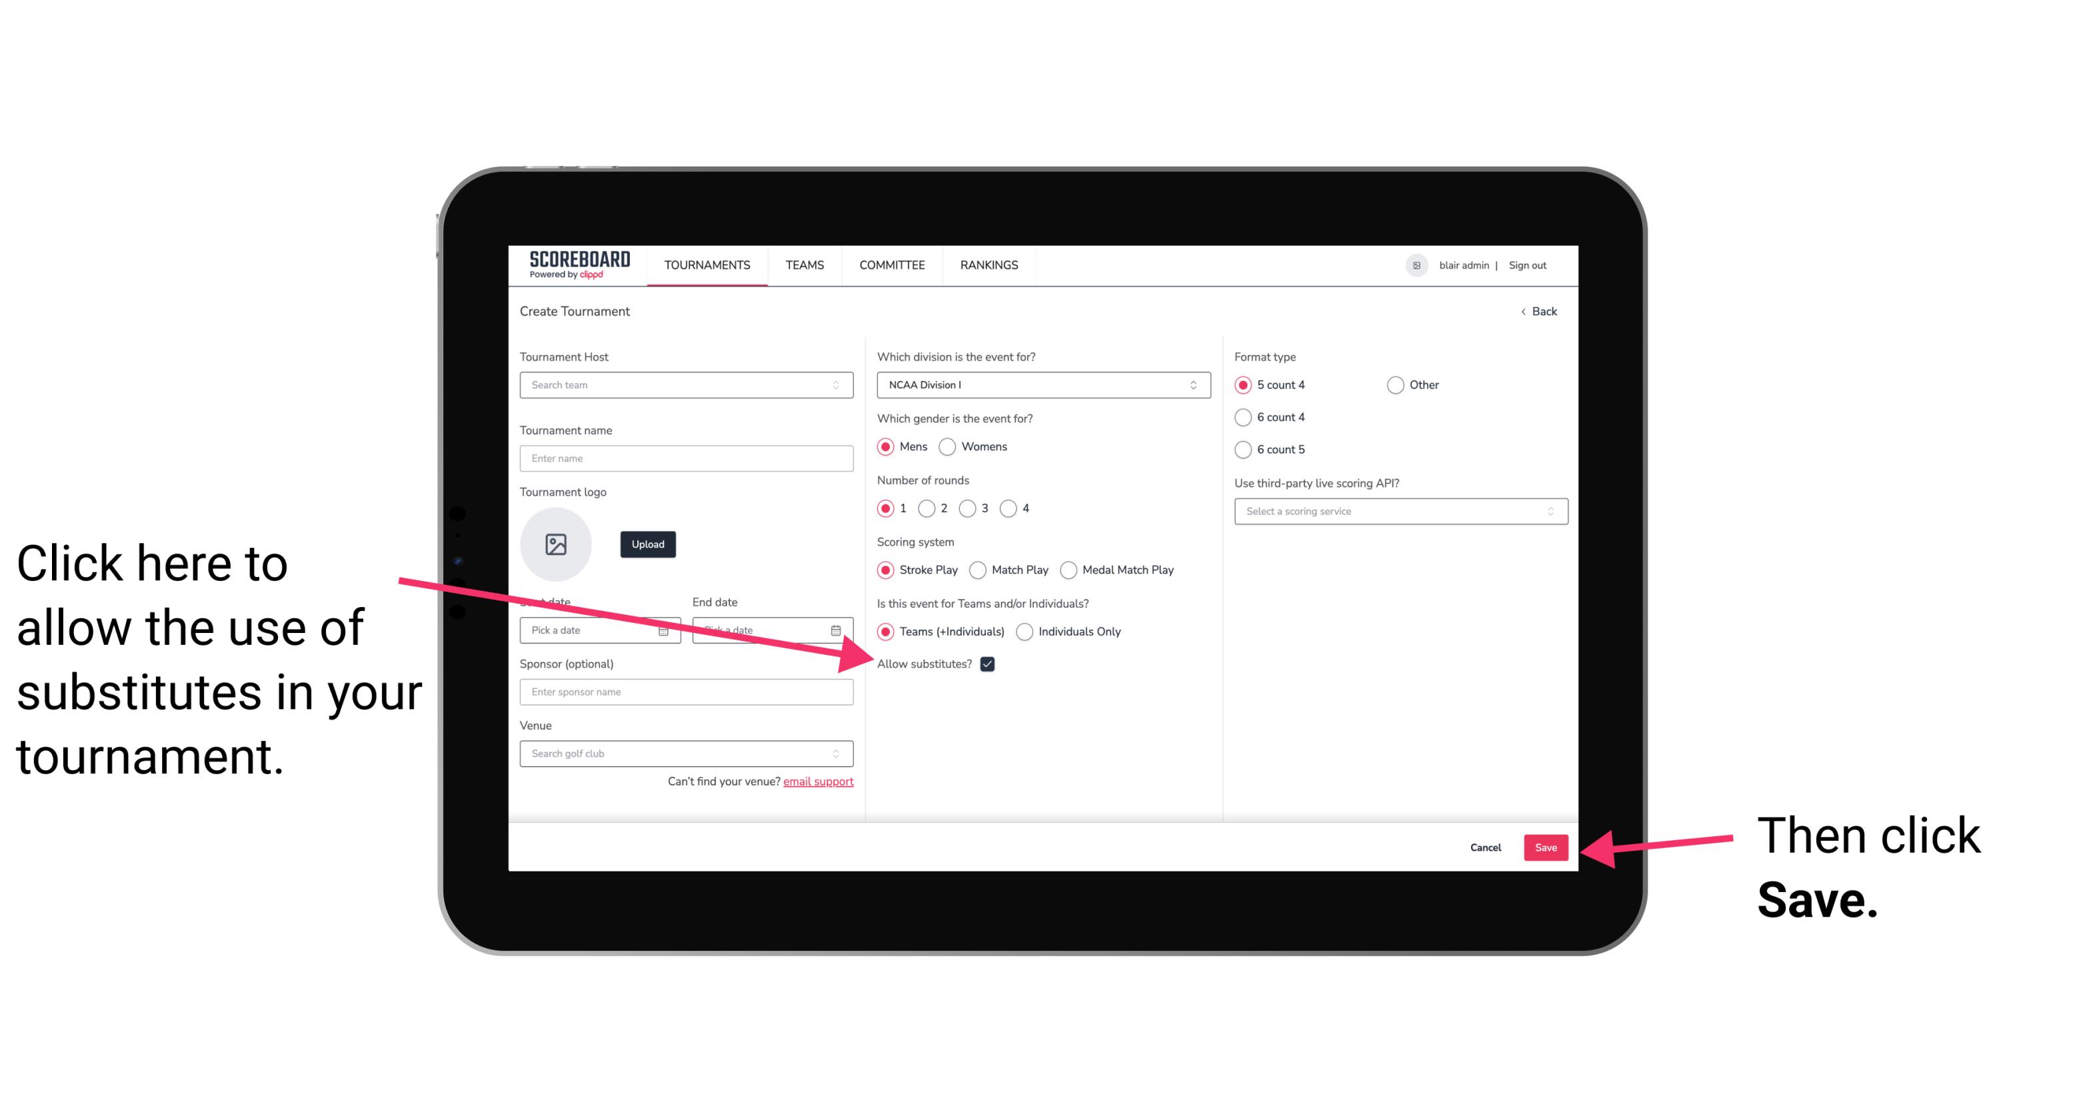Select the Match Play scoring option

pos(979,568)
